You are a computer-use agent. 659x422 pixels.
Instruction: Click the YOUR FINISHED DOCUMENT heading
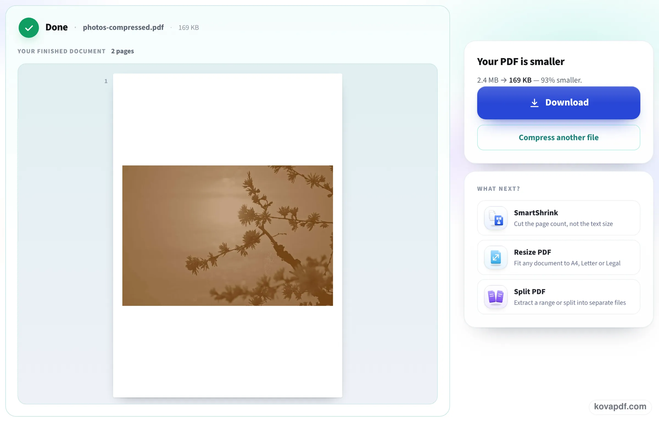pyautogui.click(x=62, y=51)
